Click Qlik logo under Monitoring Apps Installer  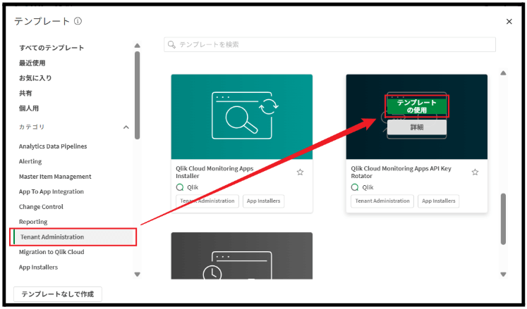click(180, 187)
